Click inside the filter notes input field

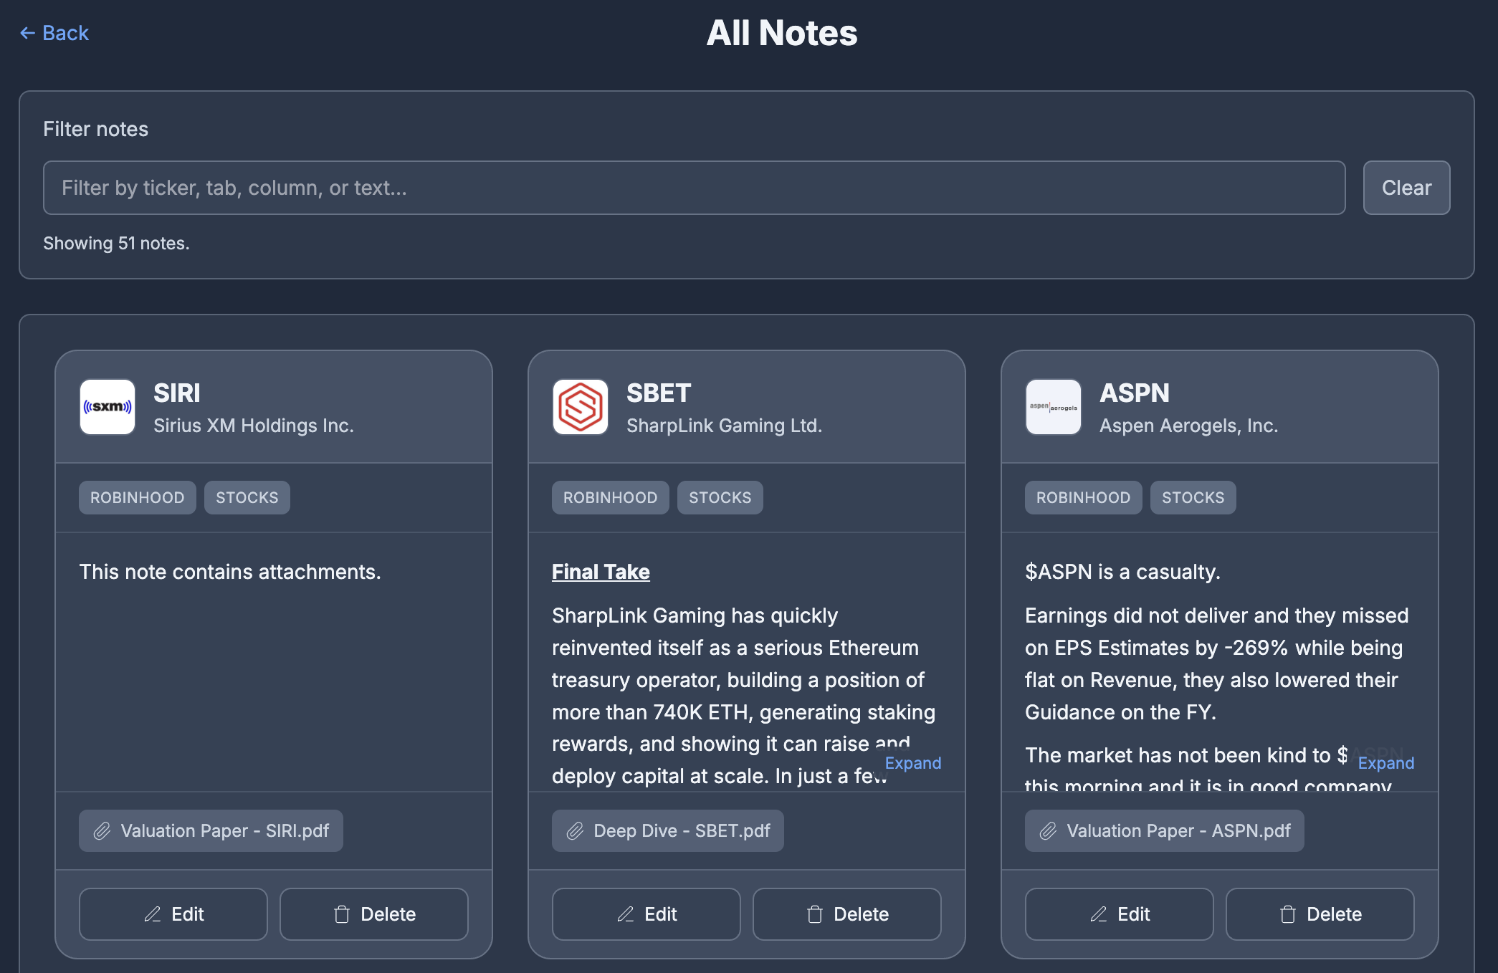coord(695,187)
